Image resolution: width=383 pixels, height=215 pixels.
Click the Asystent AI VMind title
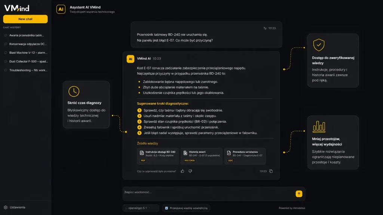pyautogui.click(x=85, y=7)
